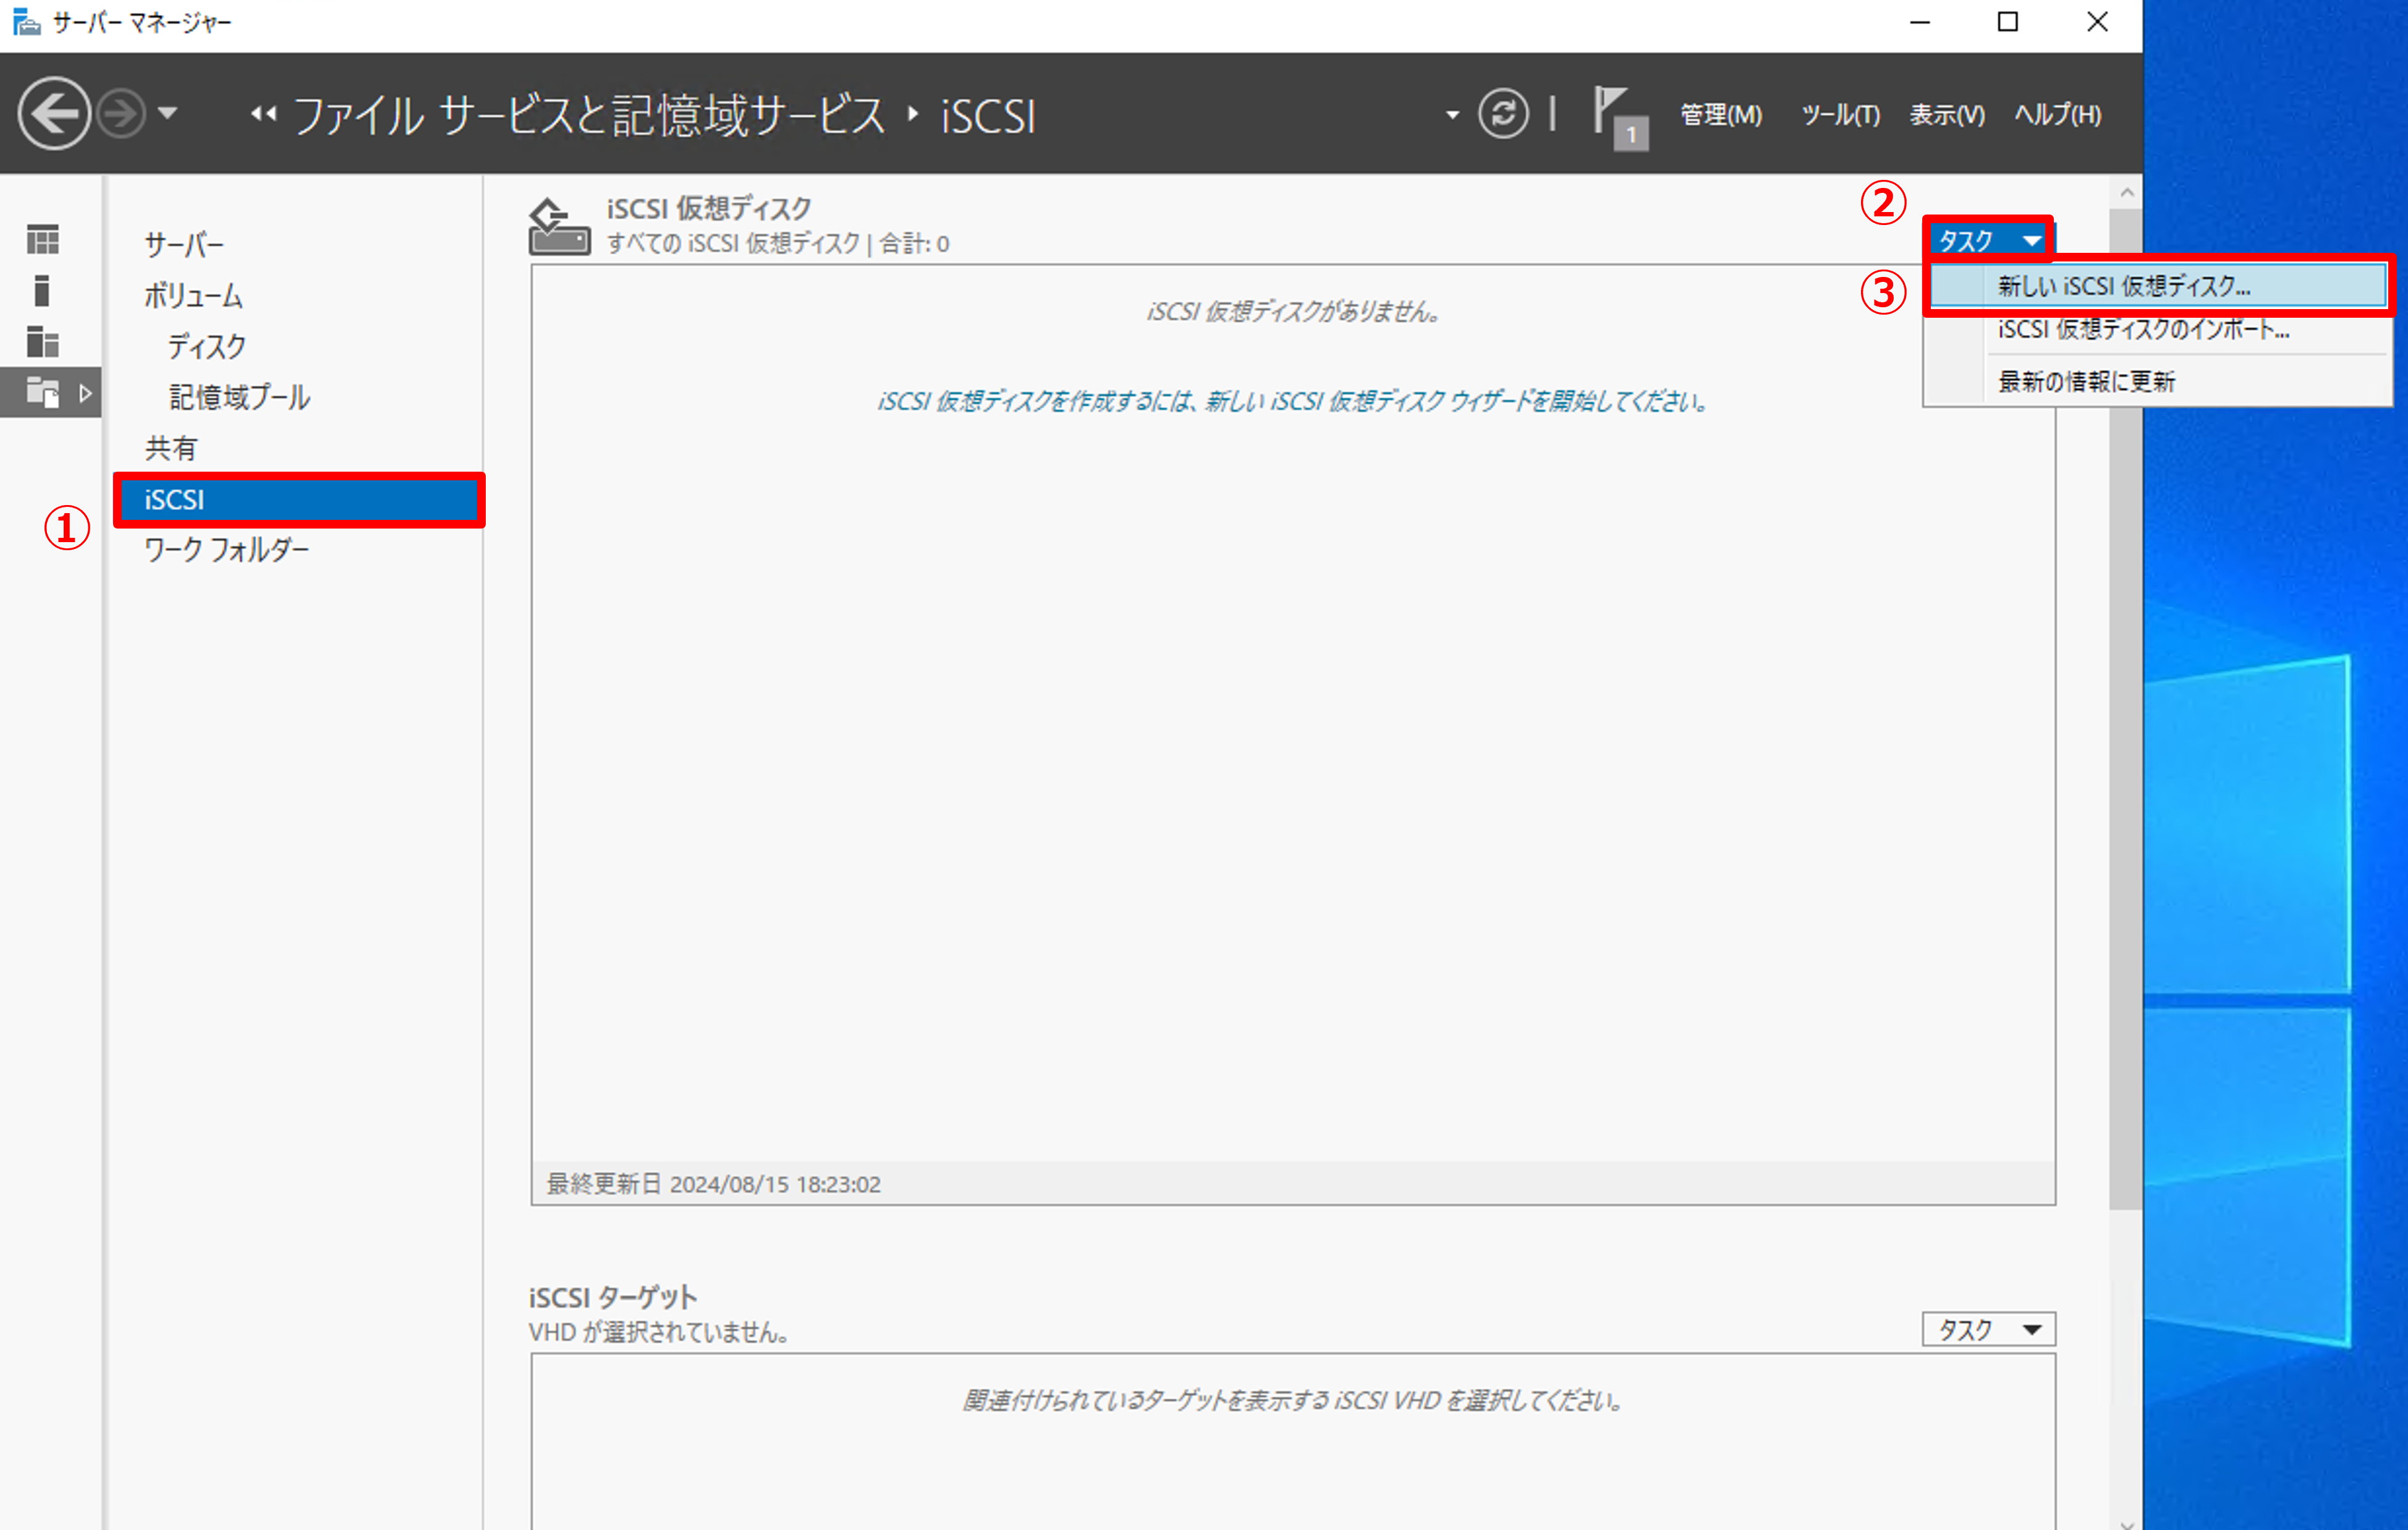Minimize the Server Manager window
Screen dimensions: 2408x1530
[1919, 22]
